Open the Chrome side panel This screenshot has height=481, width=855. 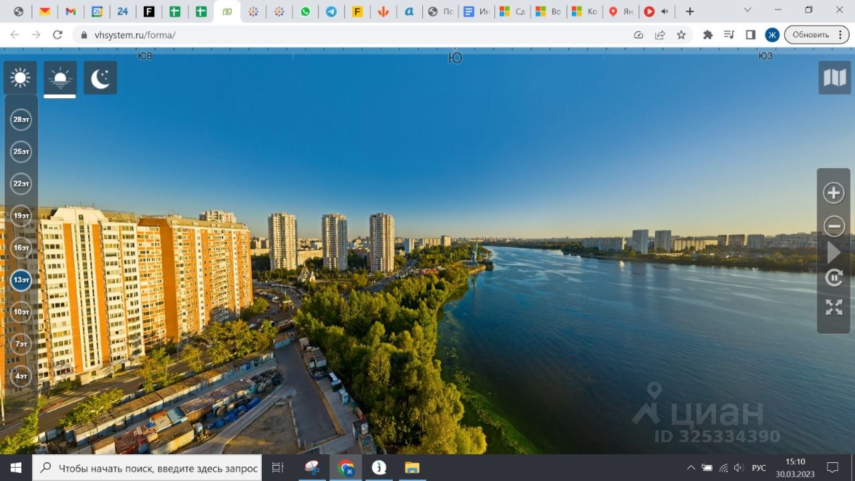click(751, 35)
